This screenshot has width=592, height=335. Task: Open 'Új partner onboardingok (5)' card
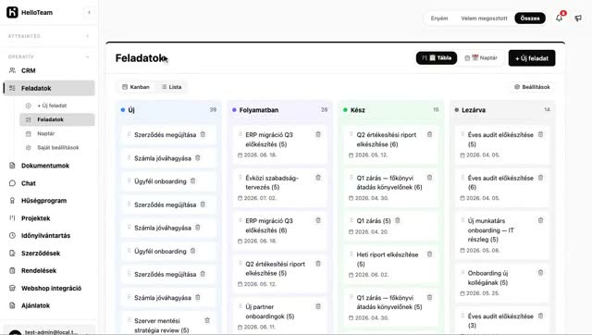pos(280,316)
